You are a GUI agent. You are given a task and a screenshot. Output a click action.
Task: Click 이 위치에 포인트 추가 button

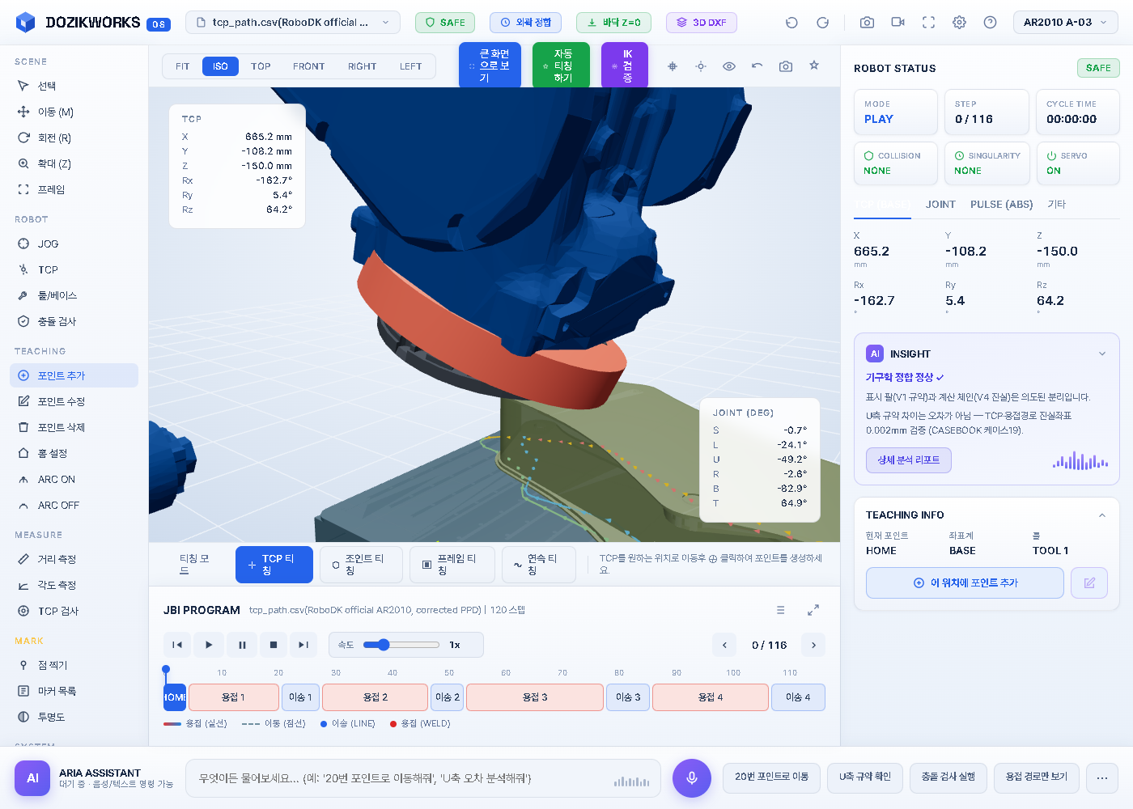point(965,582)
